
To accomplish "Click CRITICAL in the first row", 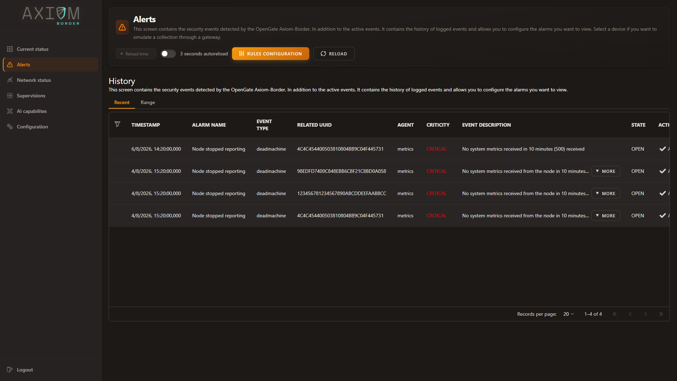I will click(x=437, y=149).
